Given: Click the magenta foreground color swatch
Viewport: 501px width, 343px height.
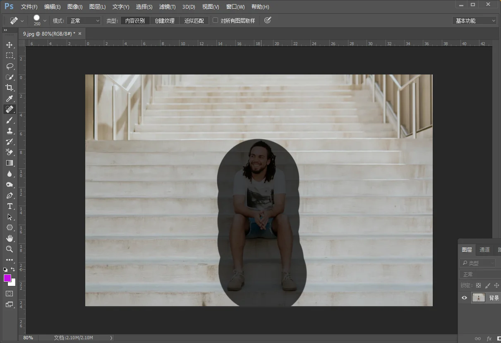Looking at the screenshot, I should 7,278.
